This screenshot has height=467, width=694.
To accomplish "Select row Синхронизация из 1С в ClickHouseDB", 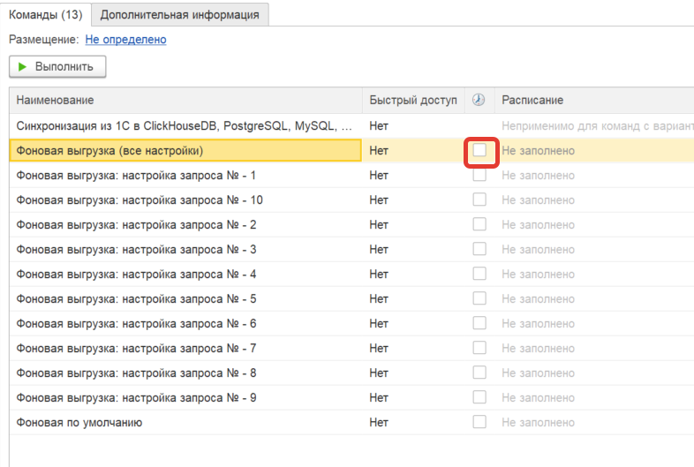I will tap(185, 126).
